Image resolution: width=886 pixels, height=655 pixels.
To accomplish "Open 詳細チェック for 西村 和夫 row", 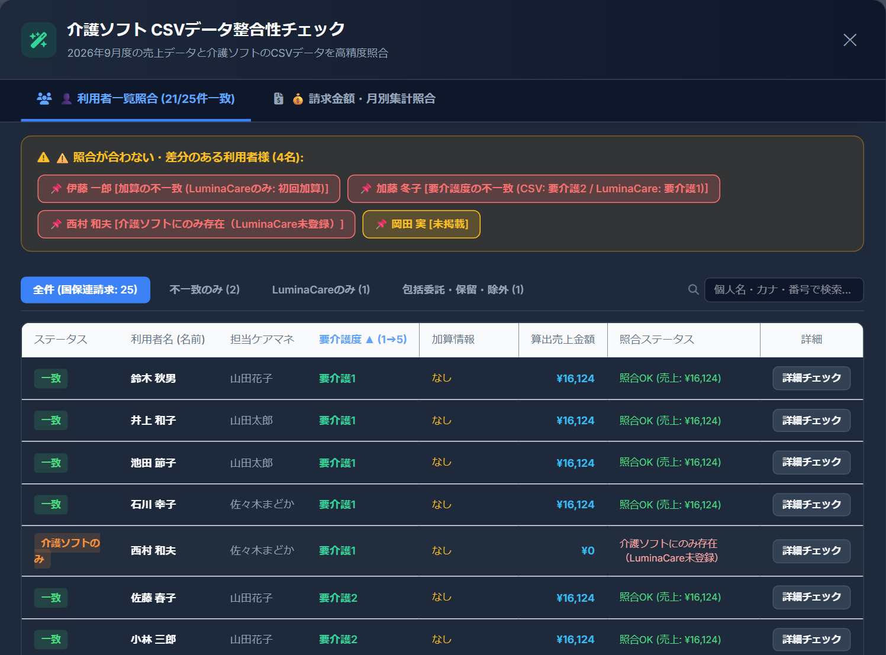I will point(811,551).
